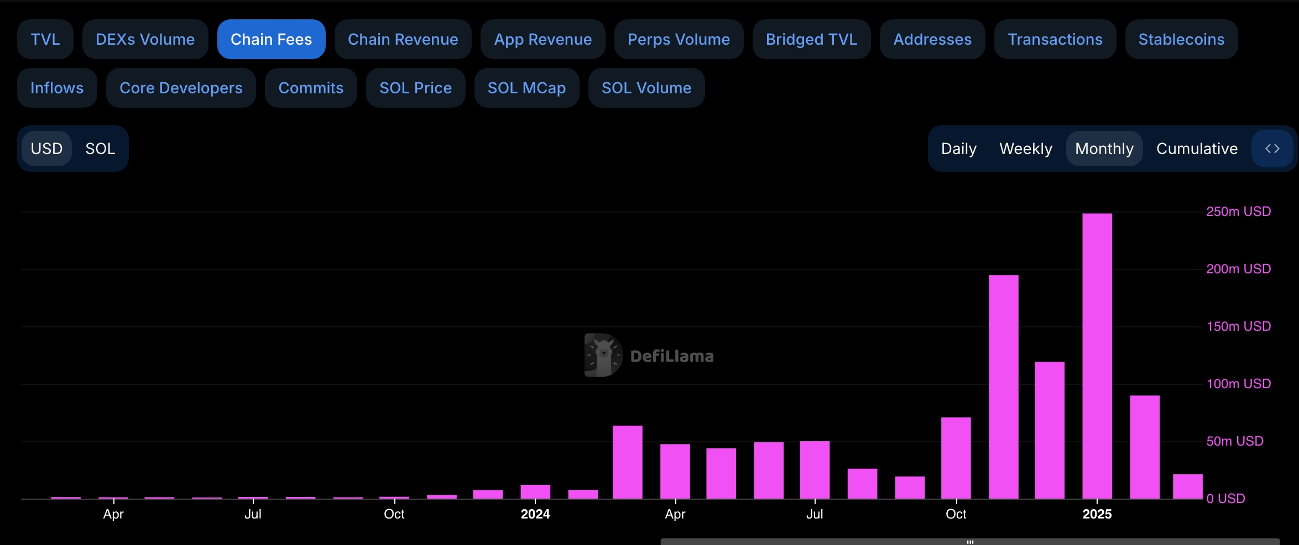1299x545 pixels.
Task: Switch currency units to SOL
Action: pyautogui.click(x=100, y=148)
